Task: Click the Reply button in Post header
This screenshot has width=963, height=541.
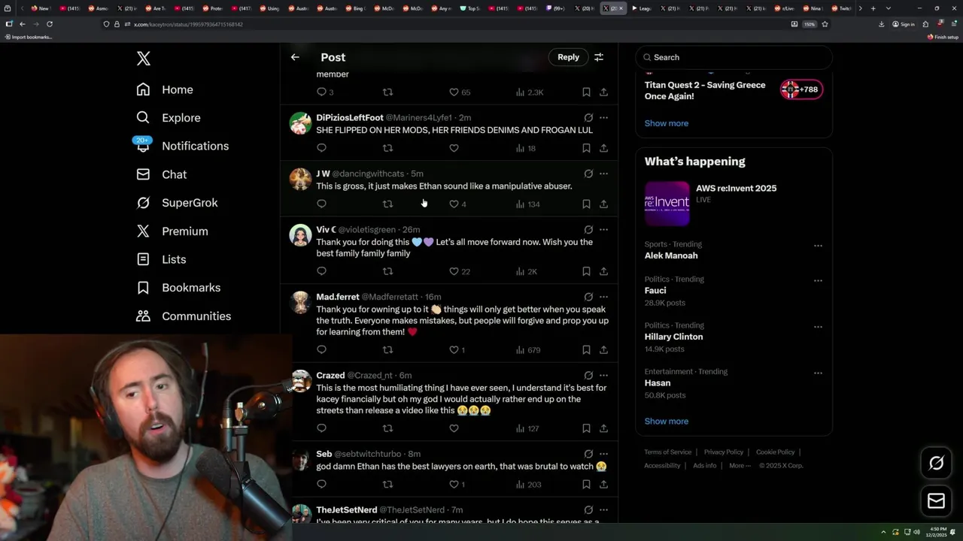Action: pyautogui.click(x=568, y=57)
